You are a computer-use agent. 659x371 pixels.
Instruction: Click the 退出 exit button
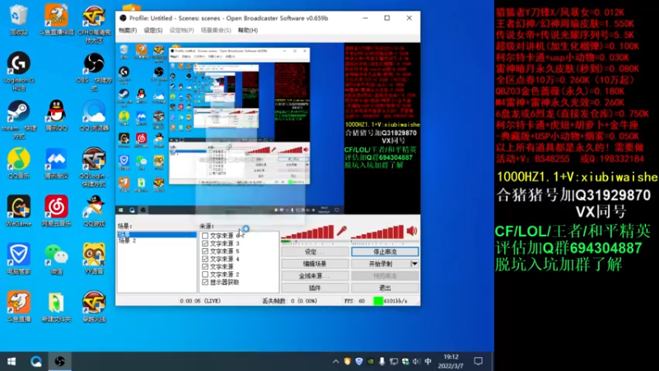coord(385,288)
